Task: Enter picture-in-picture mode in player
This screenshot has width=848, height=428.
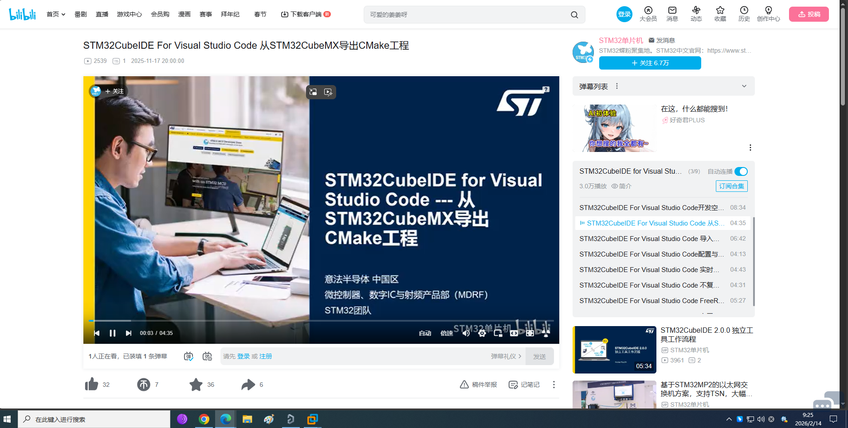Action: [498, 333]
